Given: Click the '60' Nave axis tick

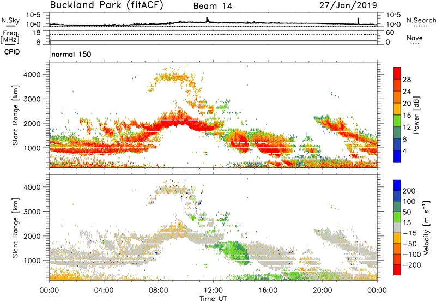Looking at the screenshot, I should 390,33.
